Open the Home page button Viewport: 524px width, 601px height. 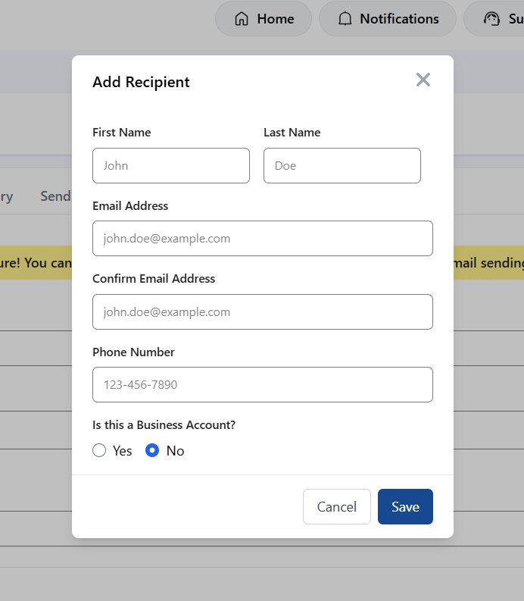click(x=264, y=19)
